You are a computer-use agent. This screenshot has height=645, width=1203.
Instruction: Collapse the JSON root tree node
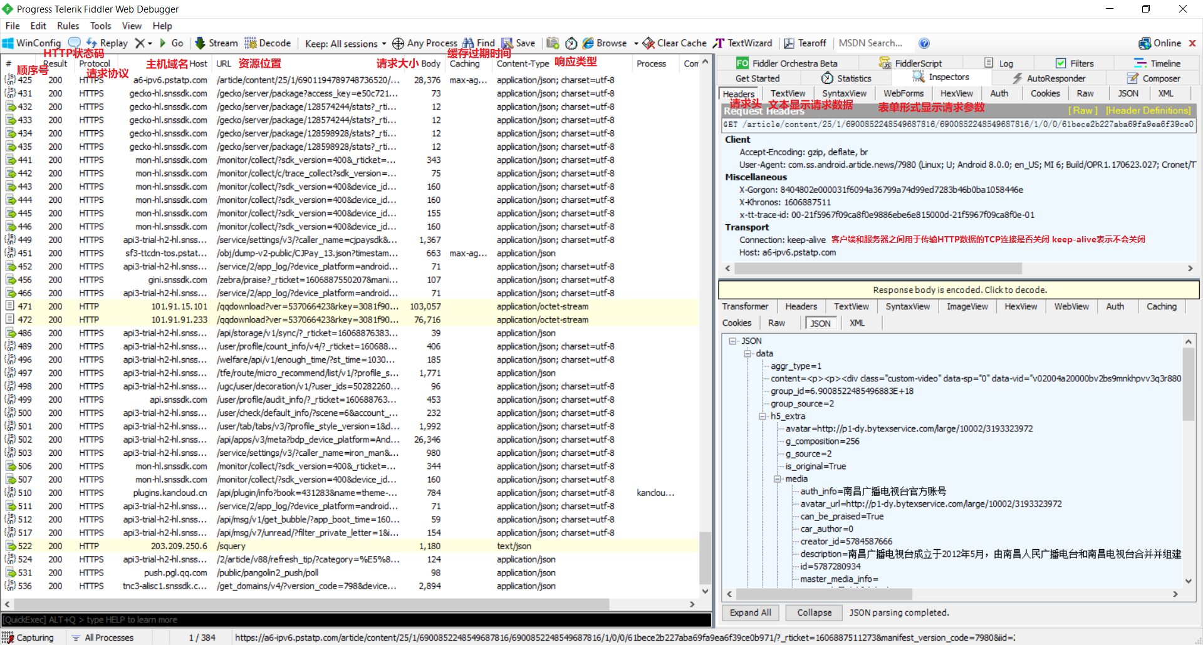pos(732,341)
